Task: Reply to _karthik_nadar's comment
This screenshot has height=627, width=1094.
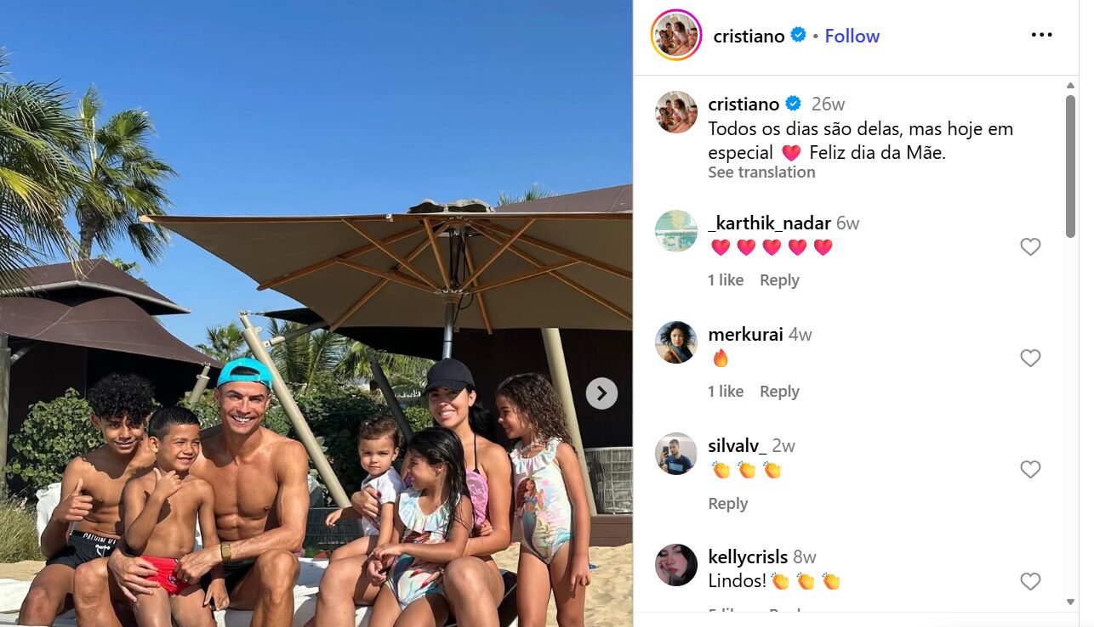Action: click(x=779, y=280)
